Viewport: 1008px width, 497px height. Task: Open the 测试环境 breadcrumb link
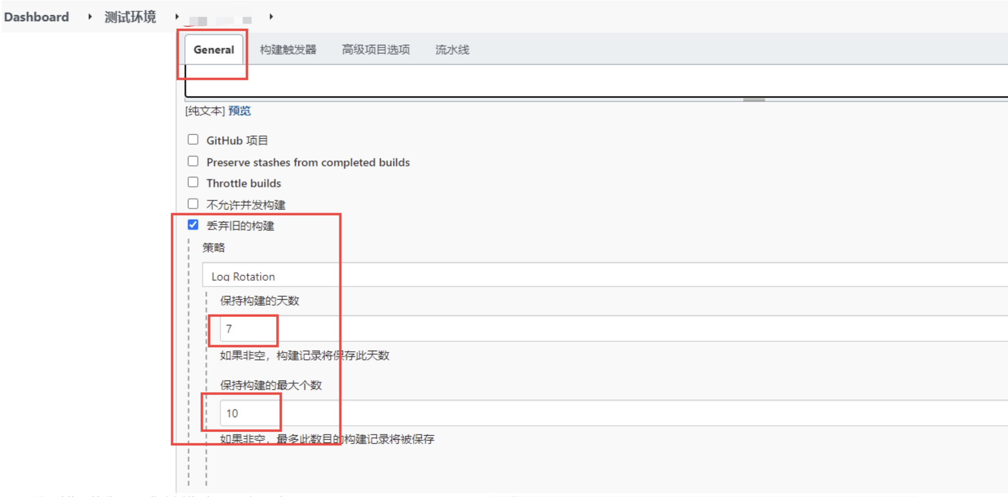(x=130, y=17)
